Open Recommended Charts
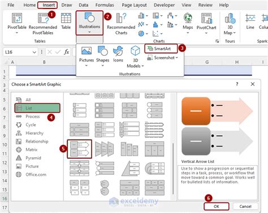This screenshot has width=268, height=213. (x=121, y=24)
